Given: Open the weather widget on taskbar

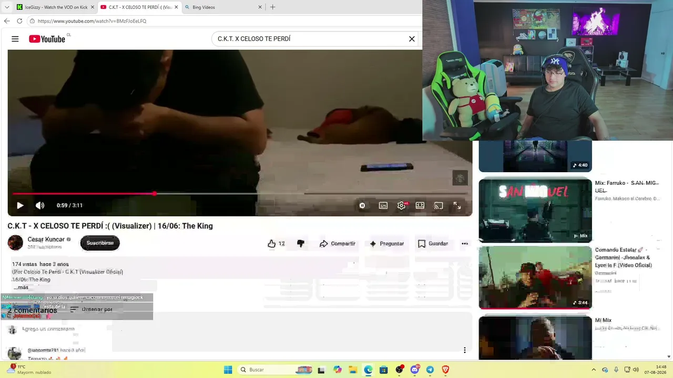Looking at the screenshot, I should click(29, 370).
